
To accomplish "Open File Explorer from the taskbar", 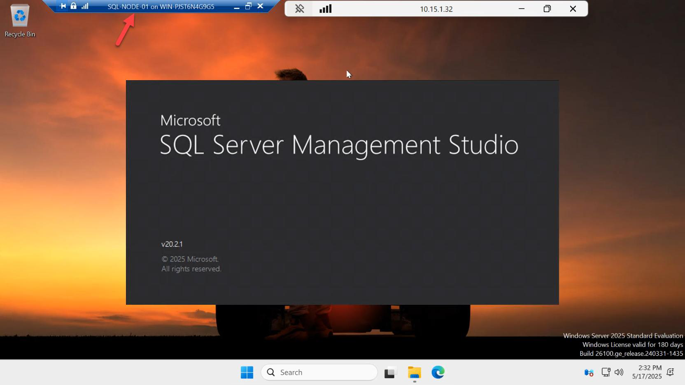I will [x=415, y=372].
